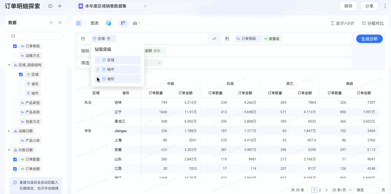Viewport: 391px width, 194px height.
Task: Check the 运输方式 field checkbox
Action: tap(15, 55)
